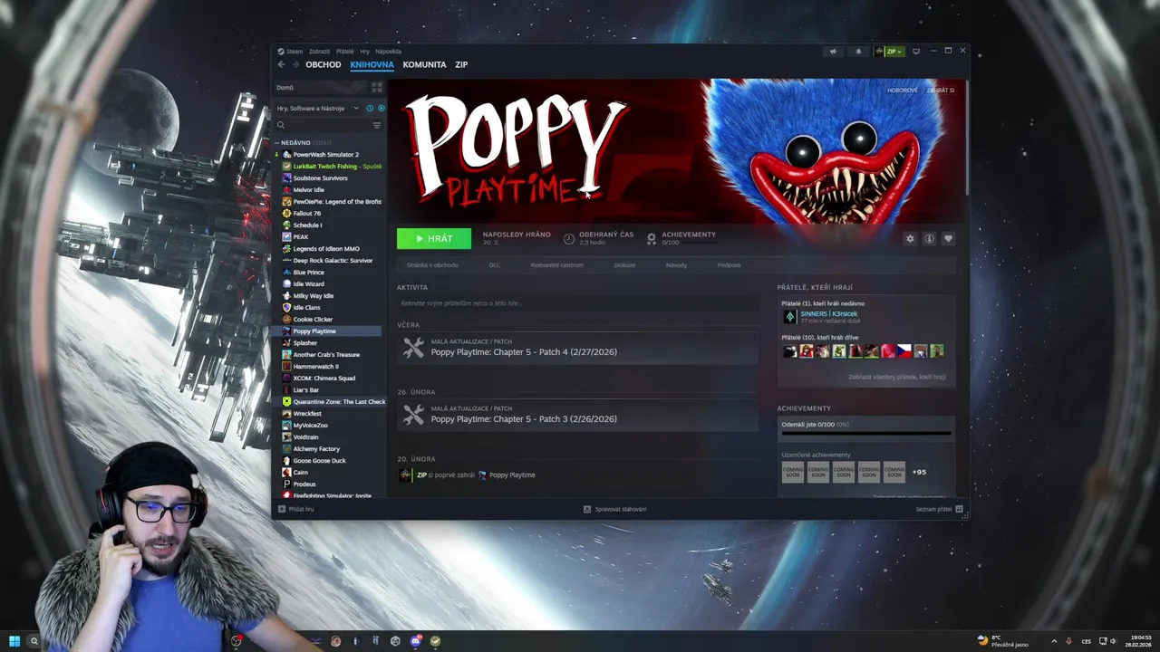1160x652 pixels.
Task: Switch library to grid view icon
Action: (x=377, y=87)
